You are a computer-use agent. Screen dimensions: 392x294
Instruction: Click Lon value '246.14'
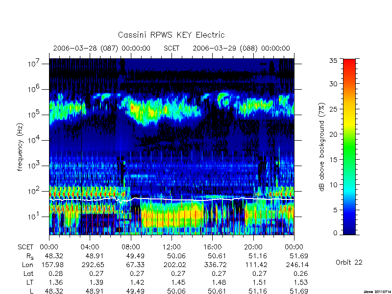pyautogui.click(x=297, y=265)
